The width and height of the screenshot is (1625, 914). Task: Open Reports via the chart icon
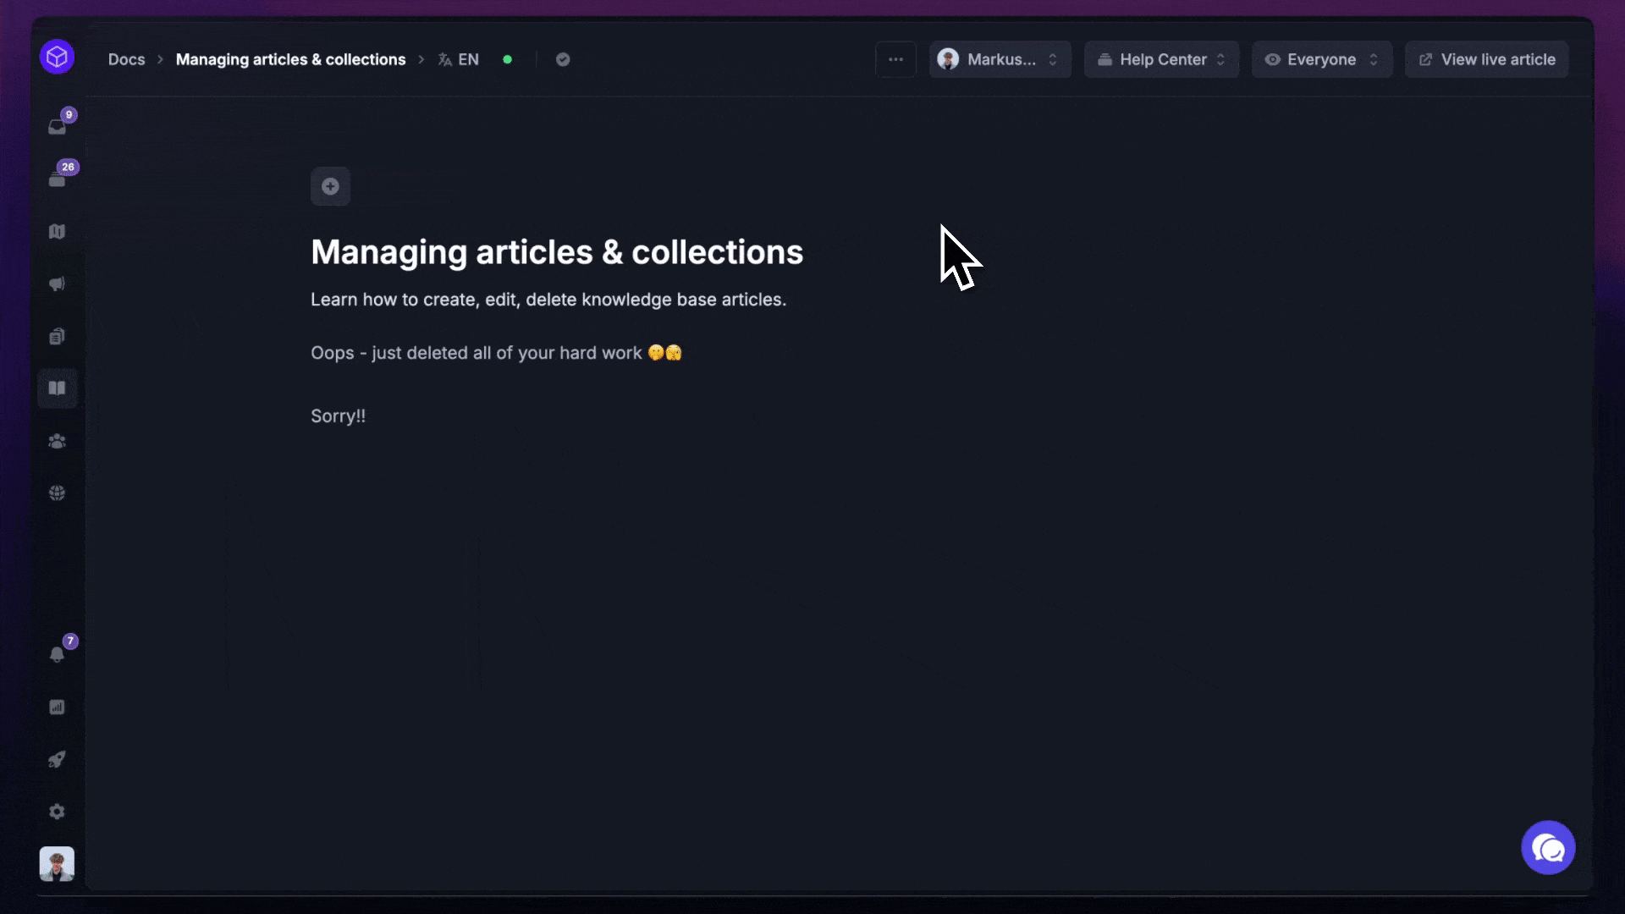tap(57, 707)
